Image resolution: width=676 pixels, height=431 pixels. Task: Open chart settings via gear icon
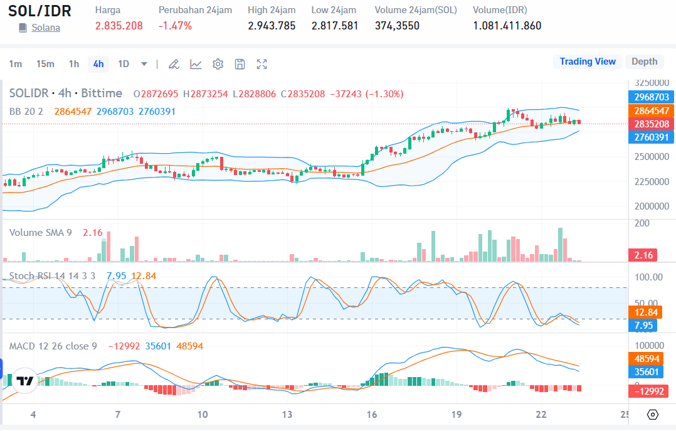point(217,63)
